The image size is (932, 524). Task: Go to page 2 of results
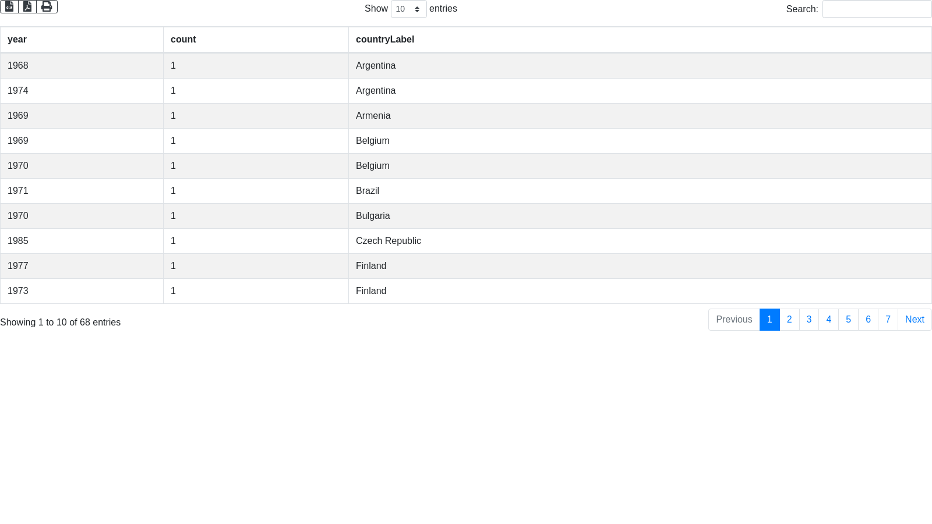789,320
